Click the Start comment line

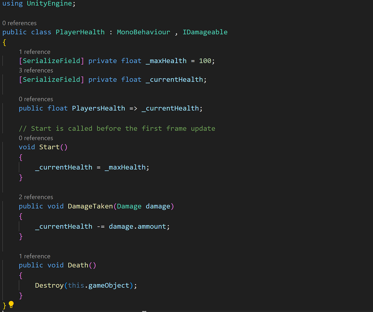coord(117,128)
